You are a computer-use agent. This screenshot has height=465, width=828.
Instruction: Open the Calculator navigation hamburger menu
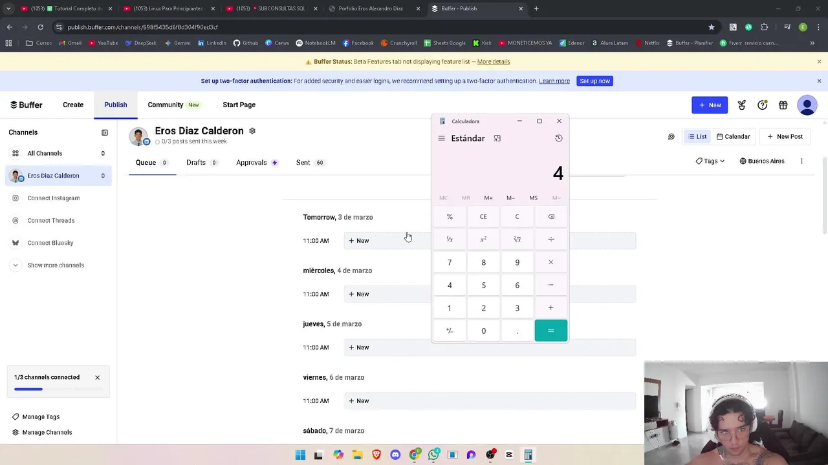pos(441,138)
